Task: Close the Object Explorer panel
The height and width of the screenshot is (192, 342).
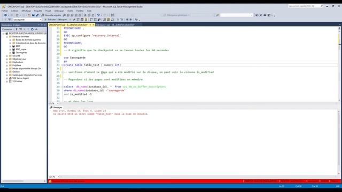Action: (x=45, y=25)
